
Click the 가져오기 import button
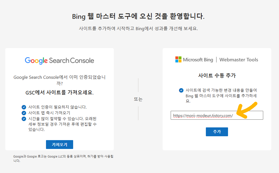(60, 145)
